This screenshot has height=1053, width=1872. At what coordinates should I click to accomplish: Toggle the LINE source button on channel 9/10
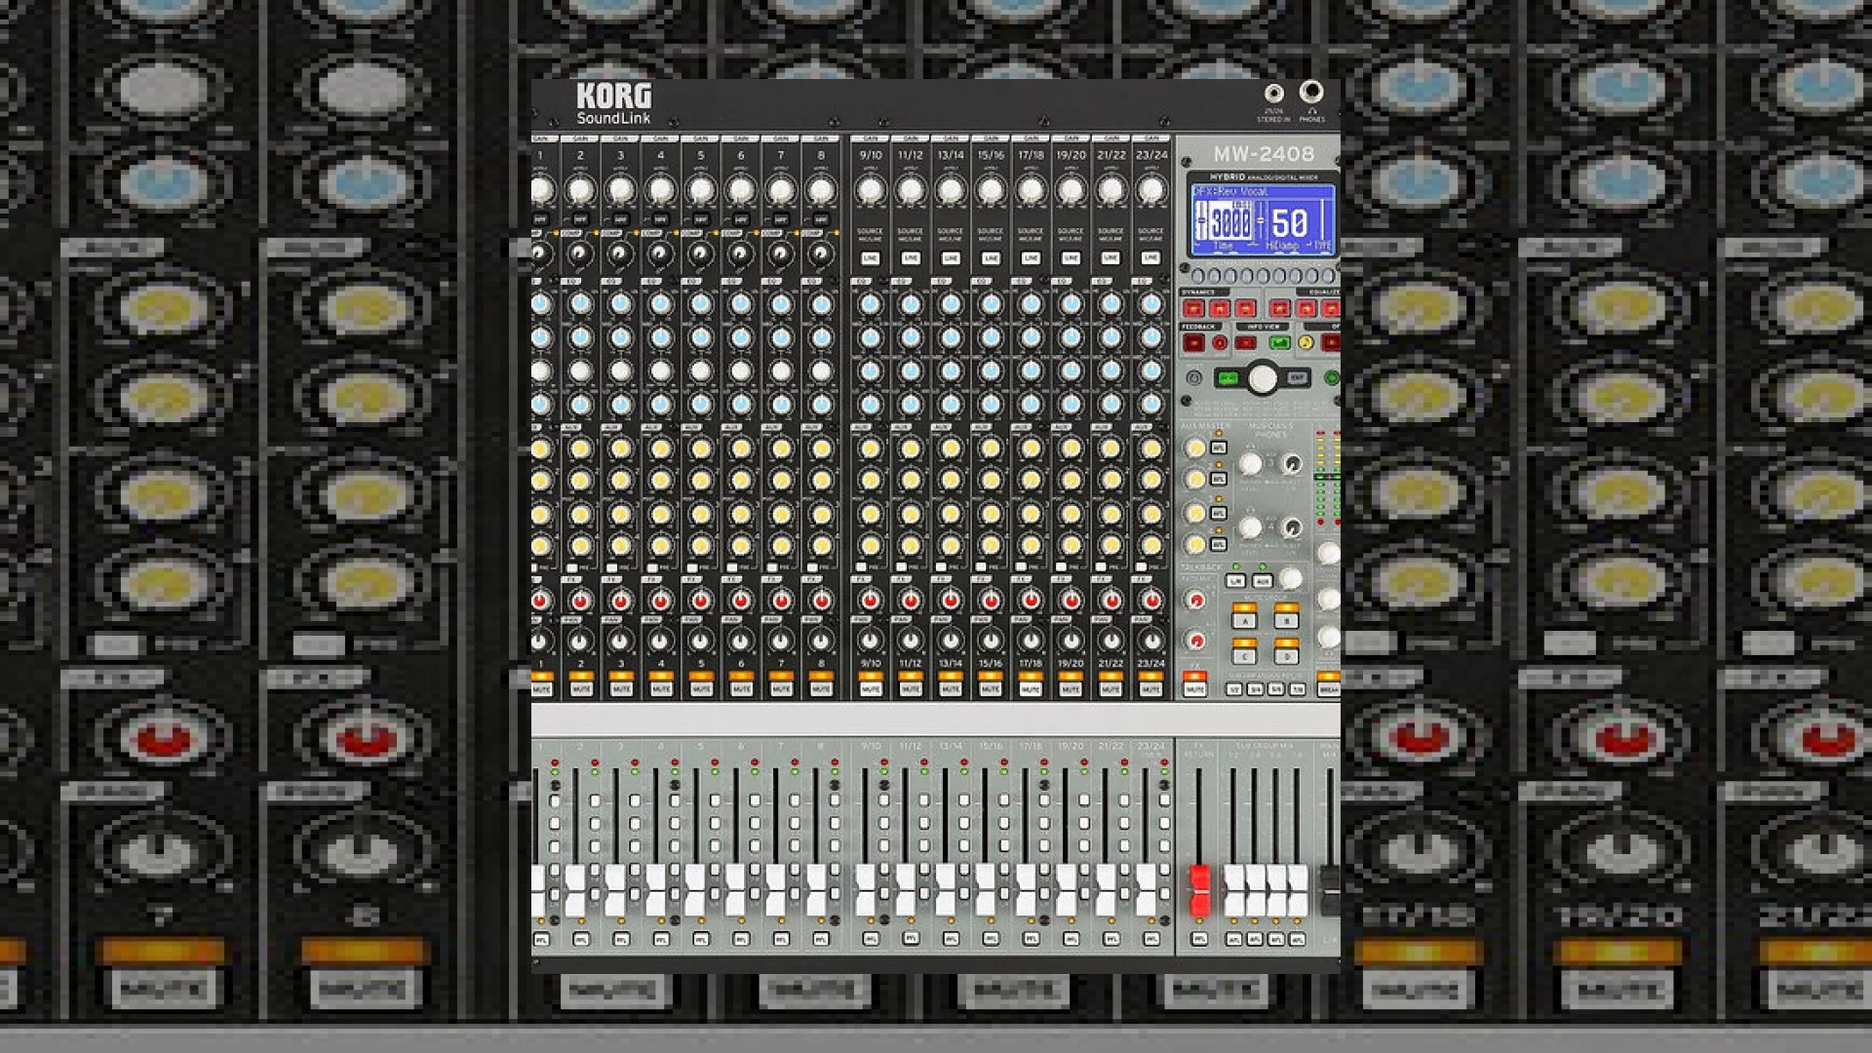pos(870,258)
